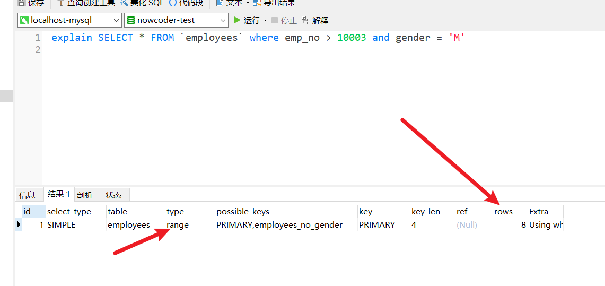Click the Stop (停止) button
Viewport: 605px width, 286px height.
coord(284,20)
